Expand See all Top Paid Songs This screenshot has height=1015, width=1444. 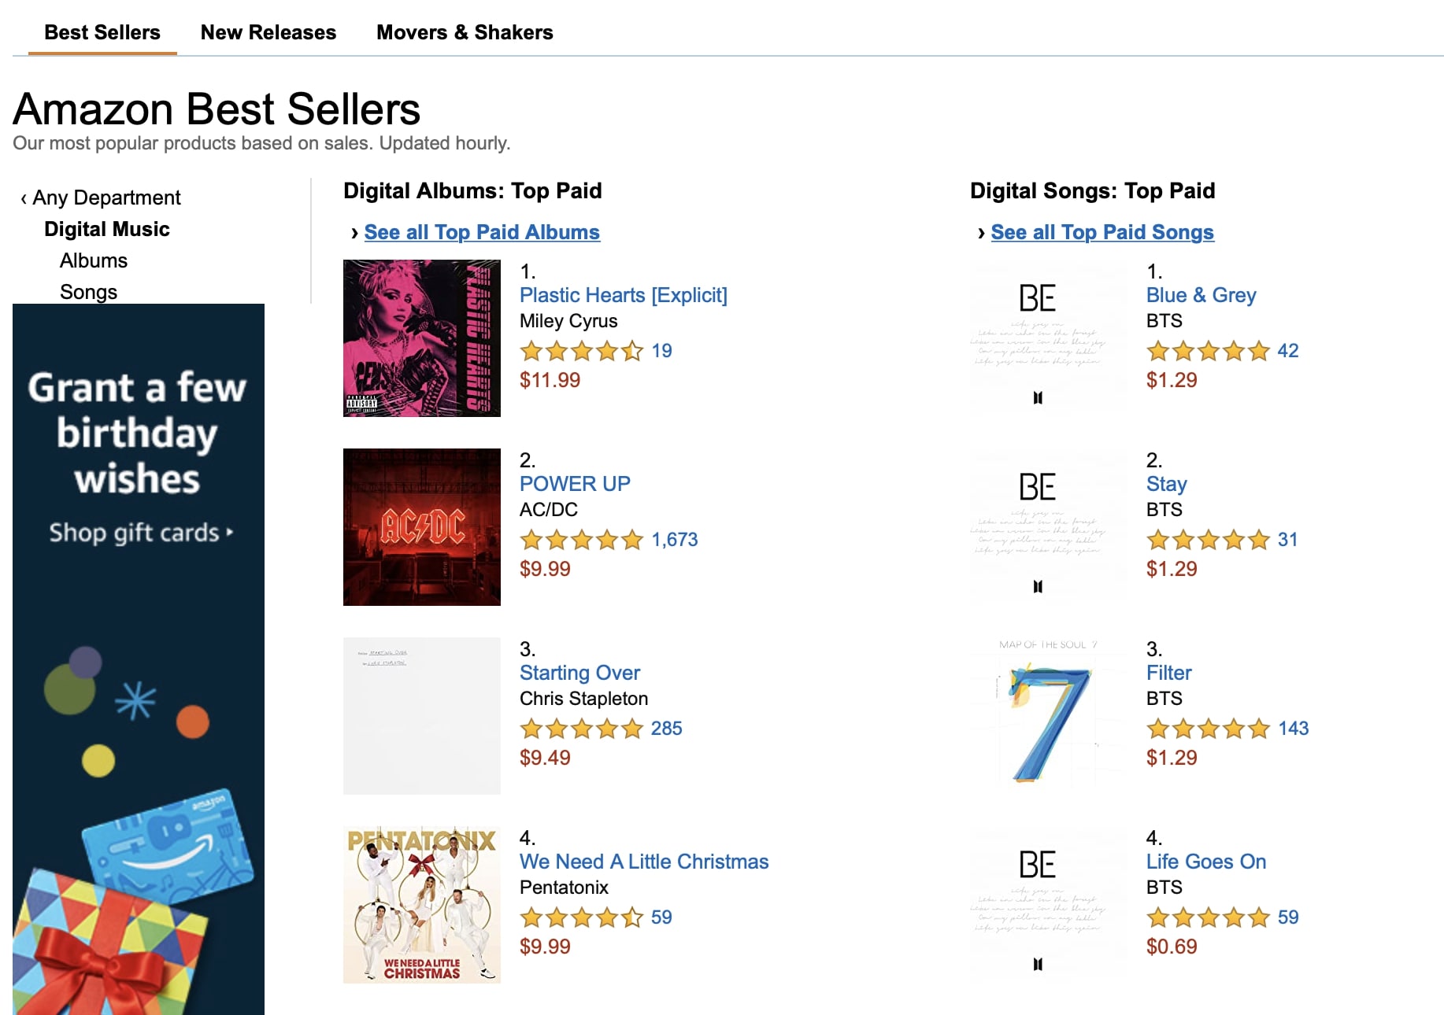click(1102, 232)
